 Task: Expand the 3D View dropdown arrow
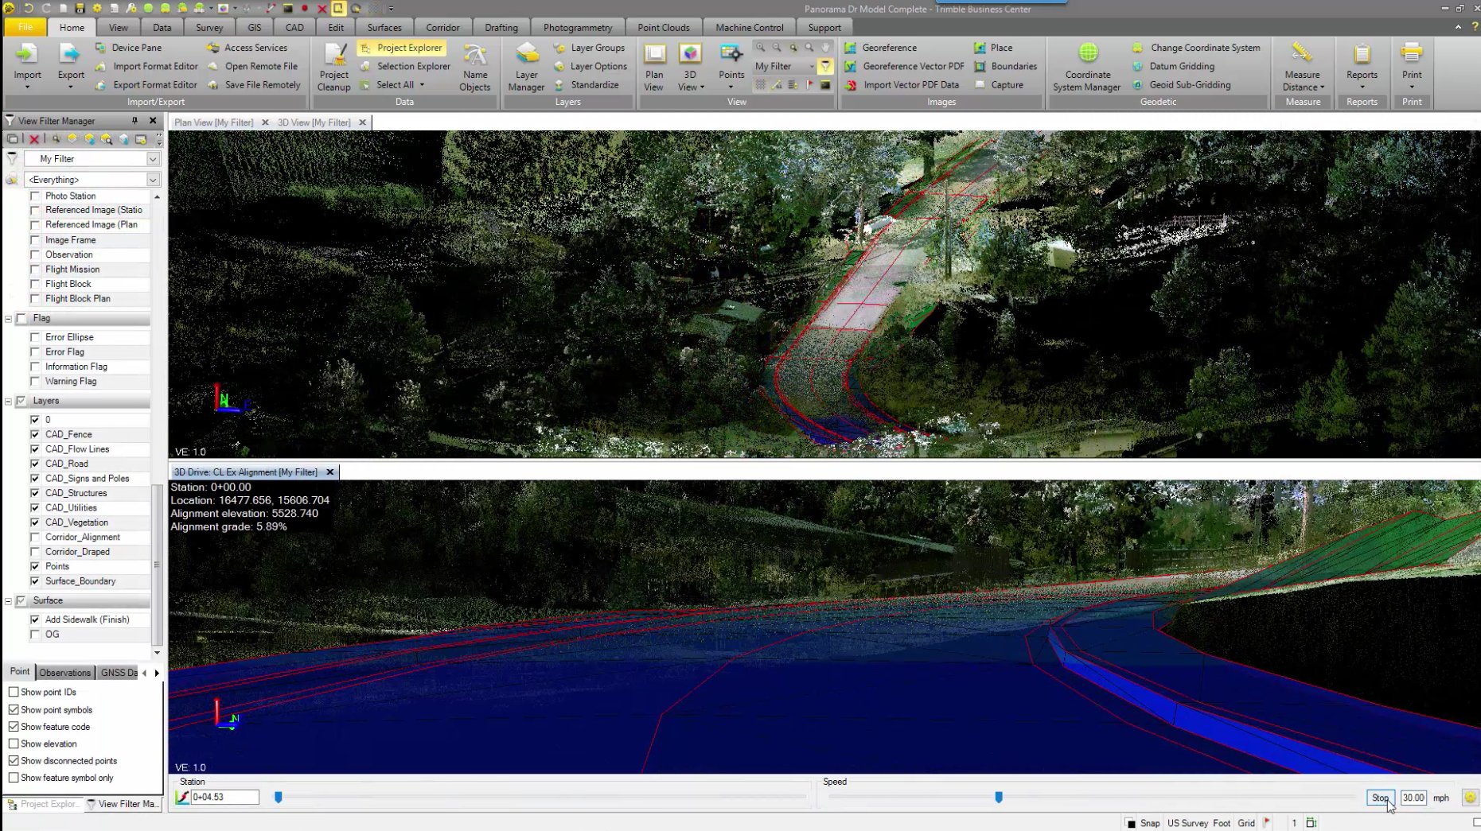click(702, 87)
